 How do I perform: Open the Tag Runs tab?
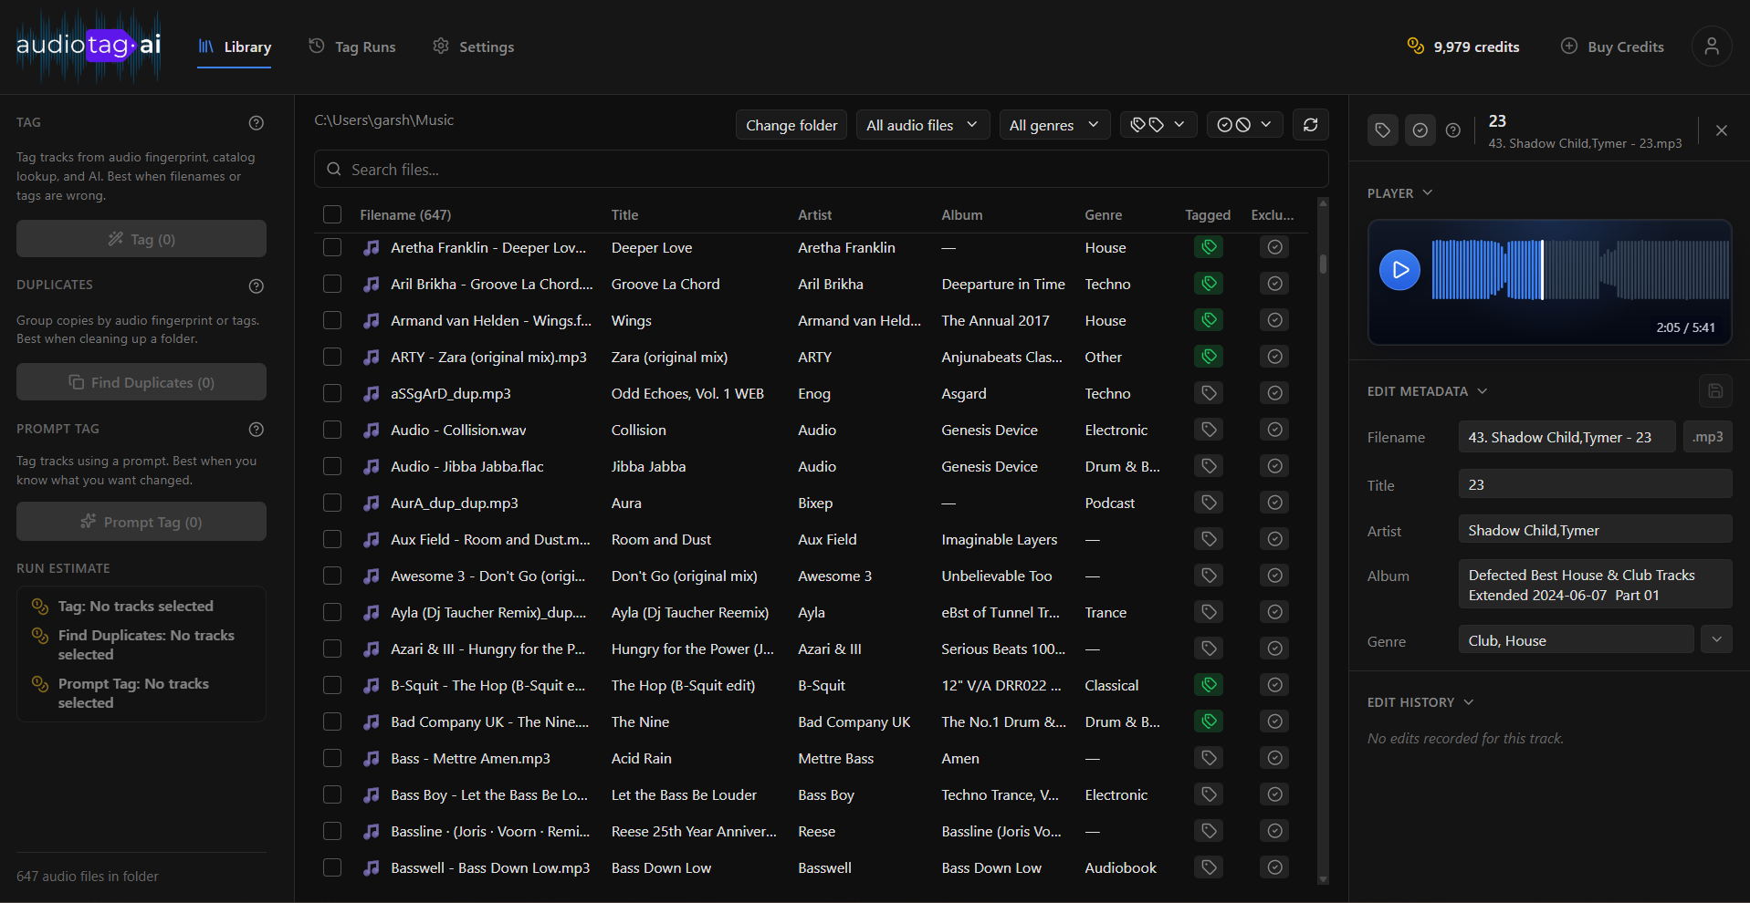point(352,47)
